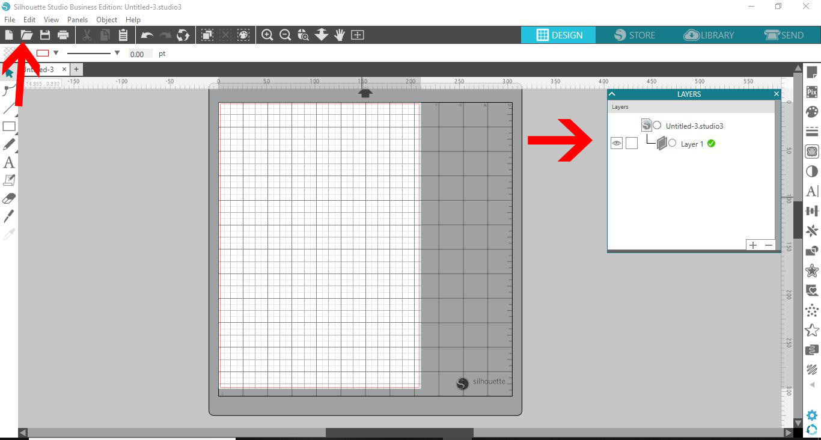Collapse the Layers panel with the chevron
Screen dimensions: 821x440
point(612,94)
